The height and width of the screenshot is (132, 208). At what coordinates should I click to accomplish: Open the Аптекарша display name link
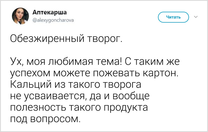(50, 12)
